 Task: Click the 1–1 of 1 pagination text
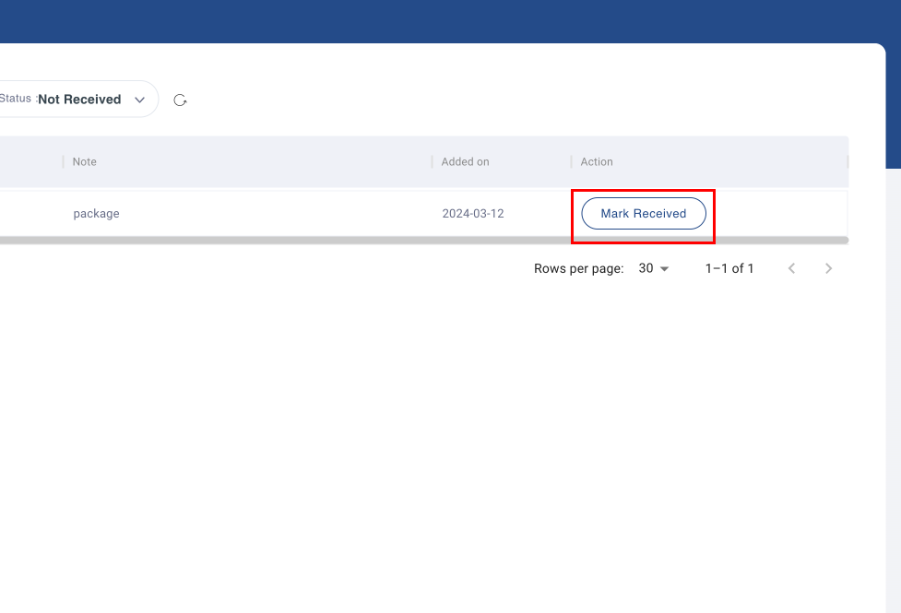(729, 268)
